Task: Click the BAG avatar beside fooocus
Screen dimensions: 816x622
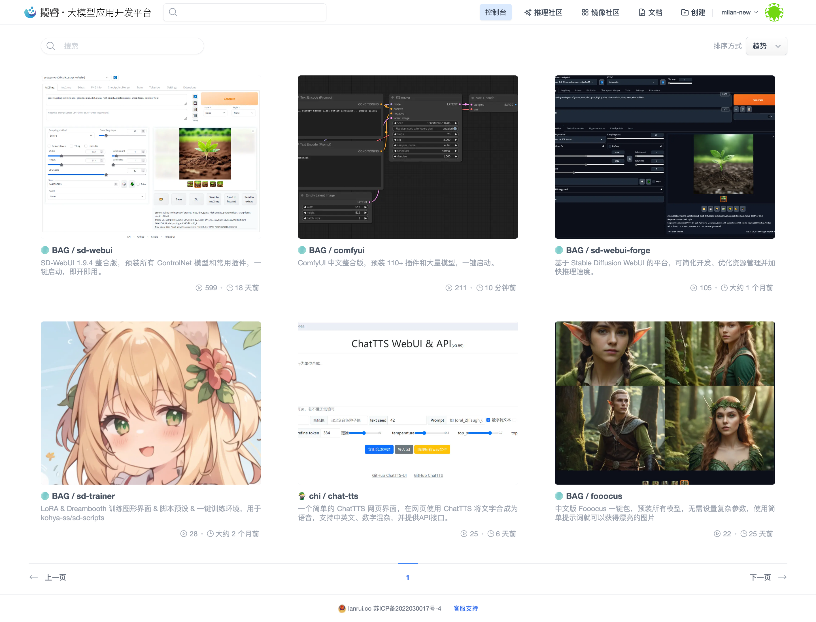Action: click(559, 496)
